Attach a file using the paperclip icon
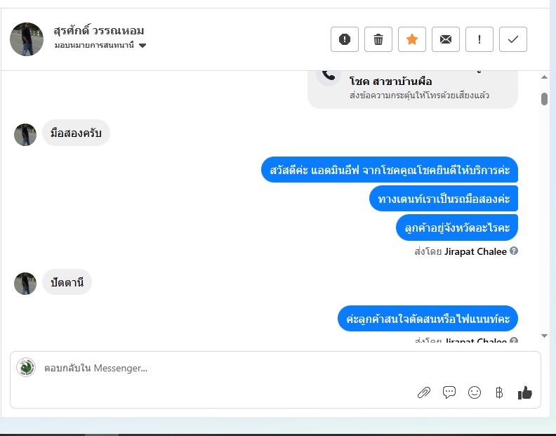The width and height of the screenshot is (556, 436). [x=424, y=392]
